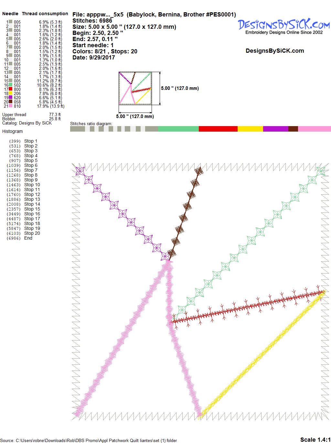Viewport: 331px width, 443px height.
Task: Select the small design preview thumbnail
Action: pyautogui.click(x=135, y=88)
